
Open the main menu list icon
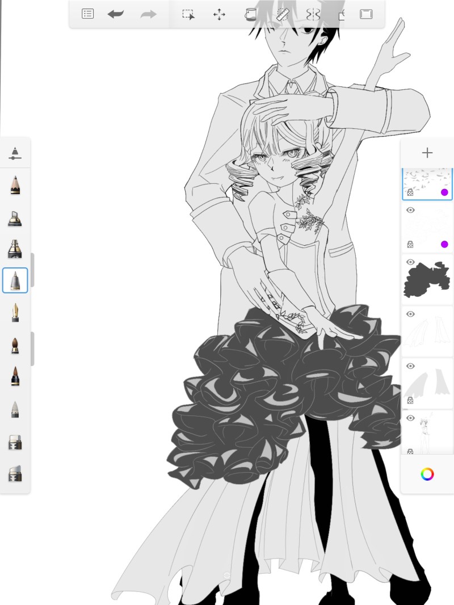(x=88, y=14)
